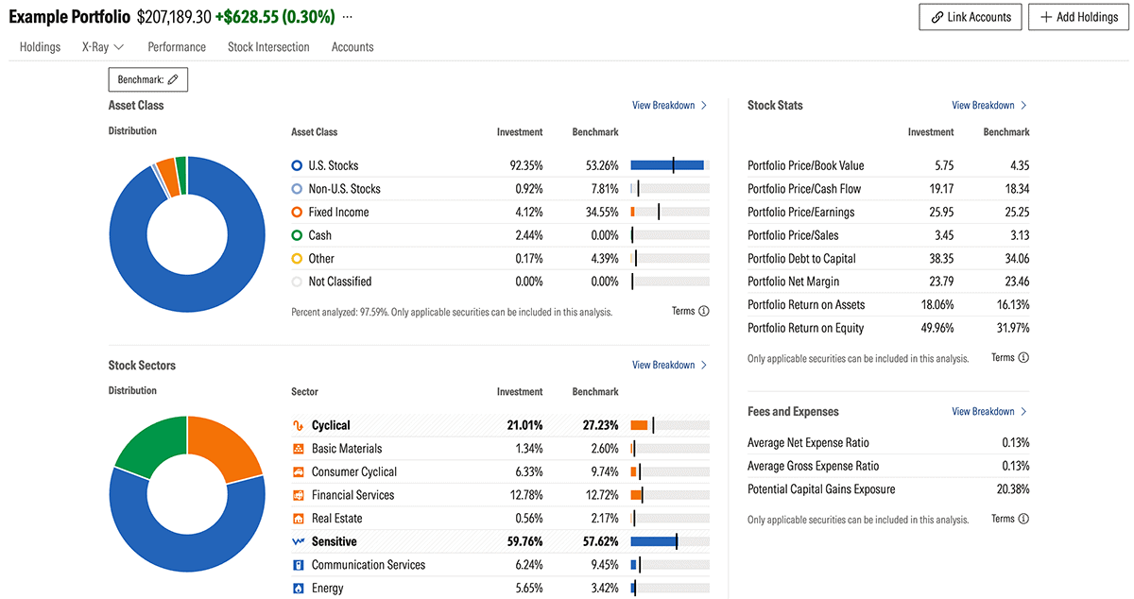
Task: Click the Sensitive sector icon
Action: [298, 541]
